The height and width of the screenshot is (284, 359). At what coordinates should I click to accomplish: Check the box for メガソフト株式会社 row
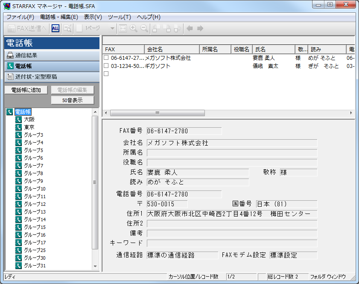point(106,58)
